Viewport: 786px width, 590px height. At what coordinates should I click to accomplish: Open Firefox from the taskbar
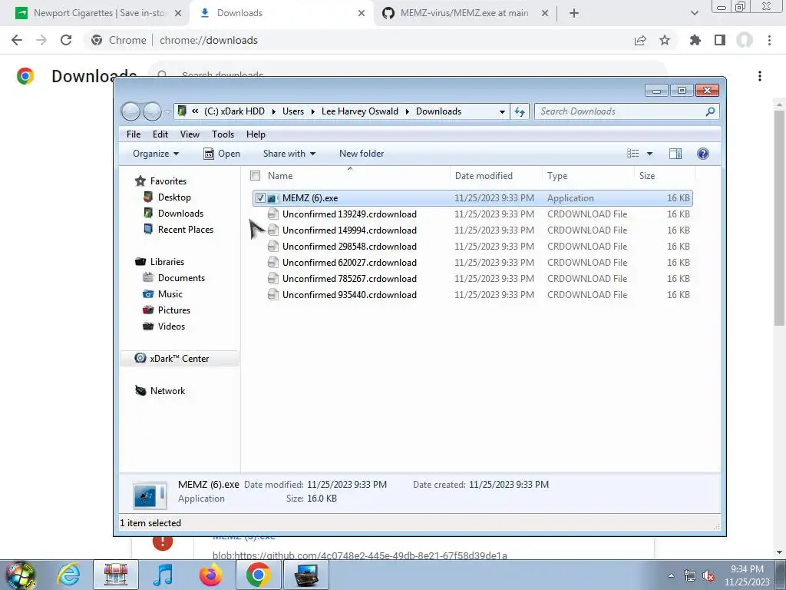(x=210, y=575)
